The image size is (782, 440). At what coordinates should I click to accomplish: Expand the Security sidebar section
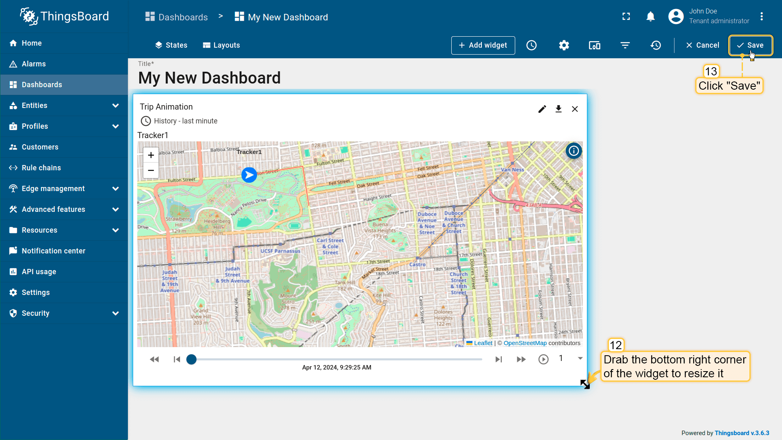pos(115,313)
